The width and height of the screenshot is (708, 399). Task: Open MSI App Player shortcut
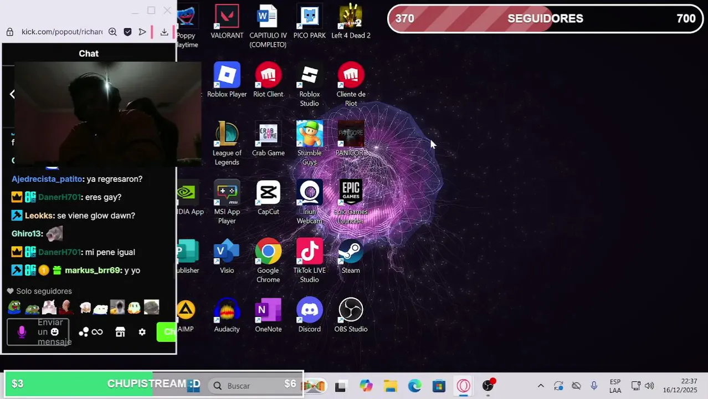pos(227,202)
